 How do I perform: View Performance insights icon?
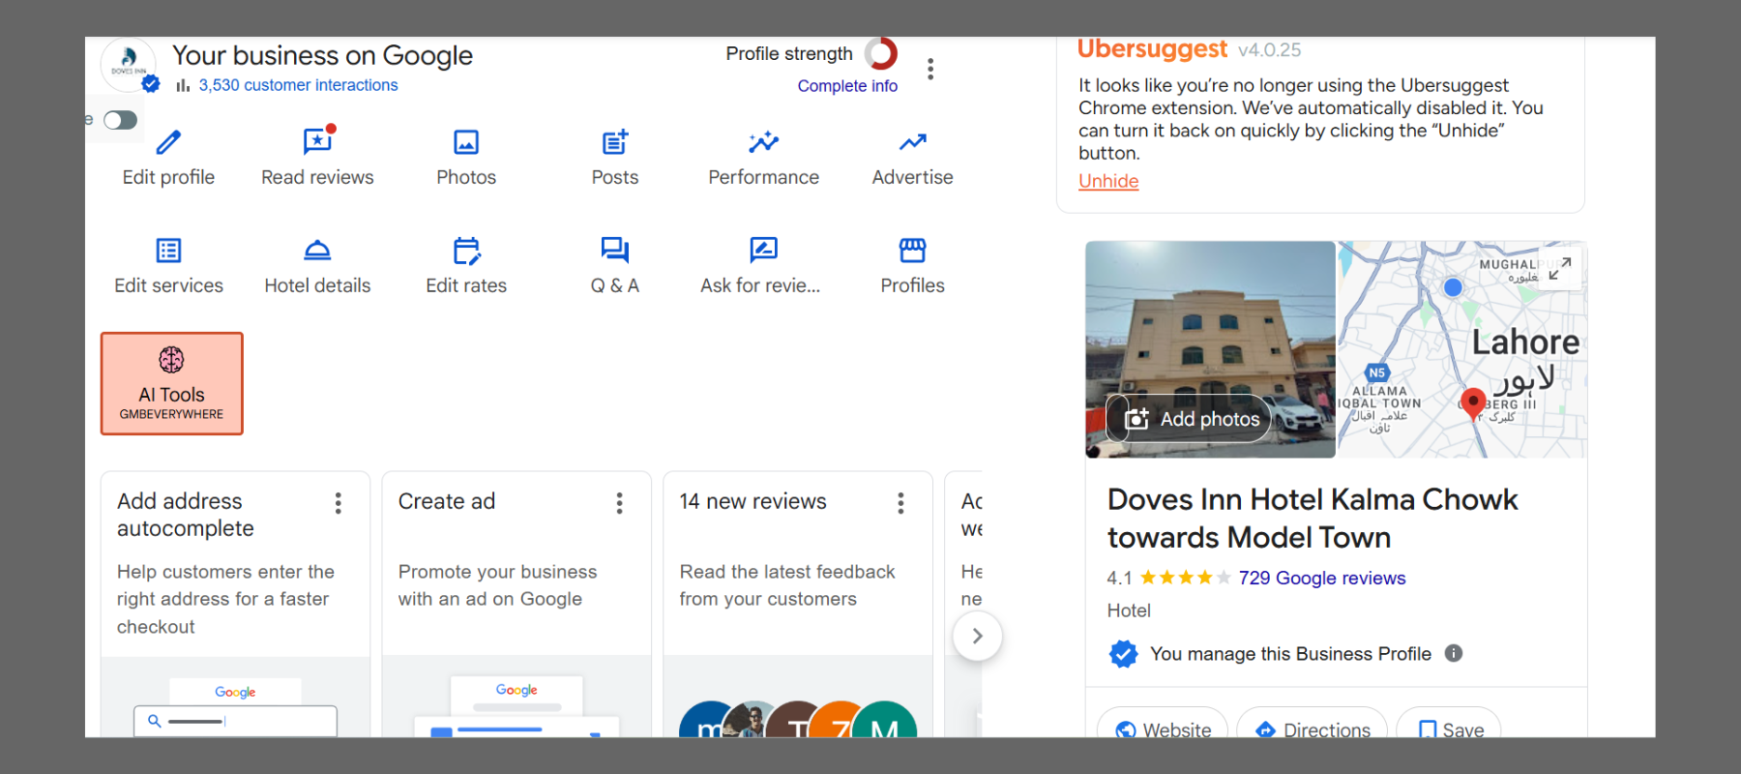[763, 143]
